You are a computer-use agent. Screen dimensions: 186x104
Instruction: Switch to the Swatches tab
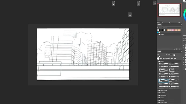(x=159, y=25)
